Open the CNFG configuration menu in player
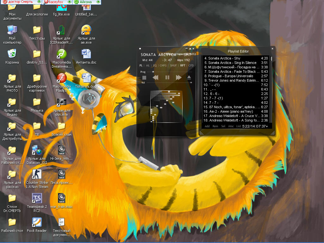Viewport: 324px width, 243px height. (163, 65)
